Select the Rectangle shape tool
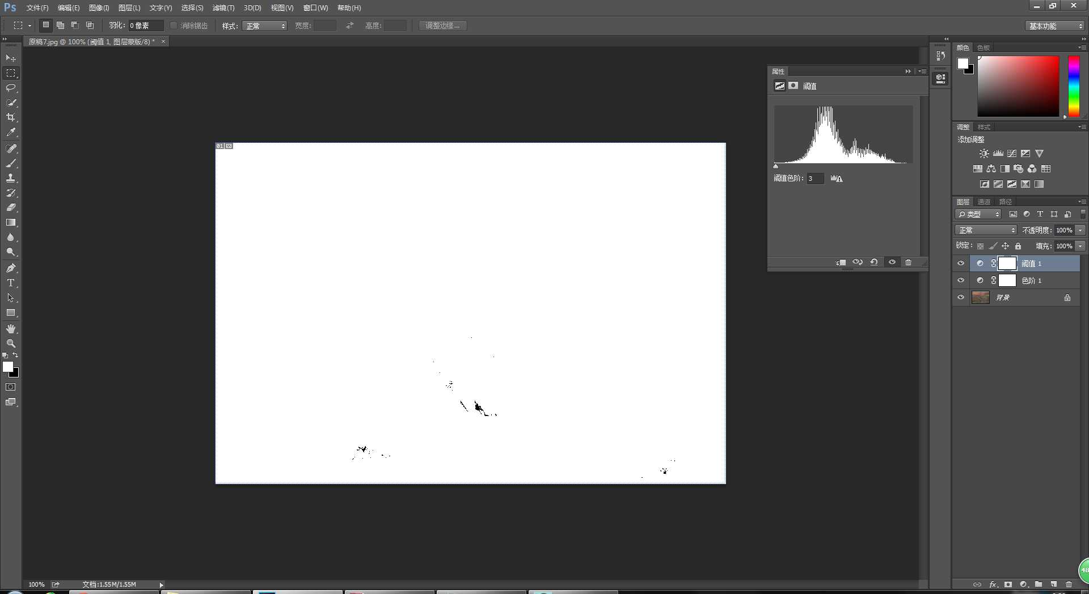This screenshot has width=1089, height=594. click(11, 312)
